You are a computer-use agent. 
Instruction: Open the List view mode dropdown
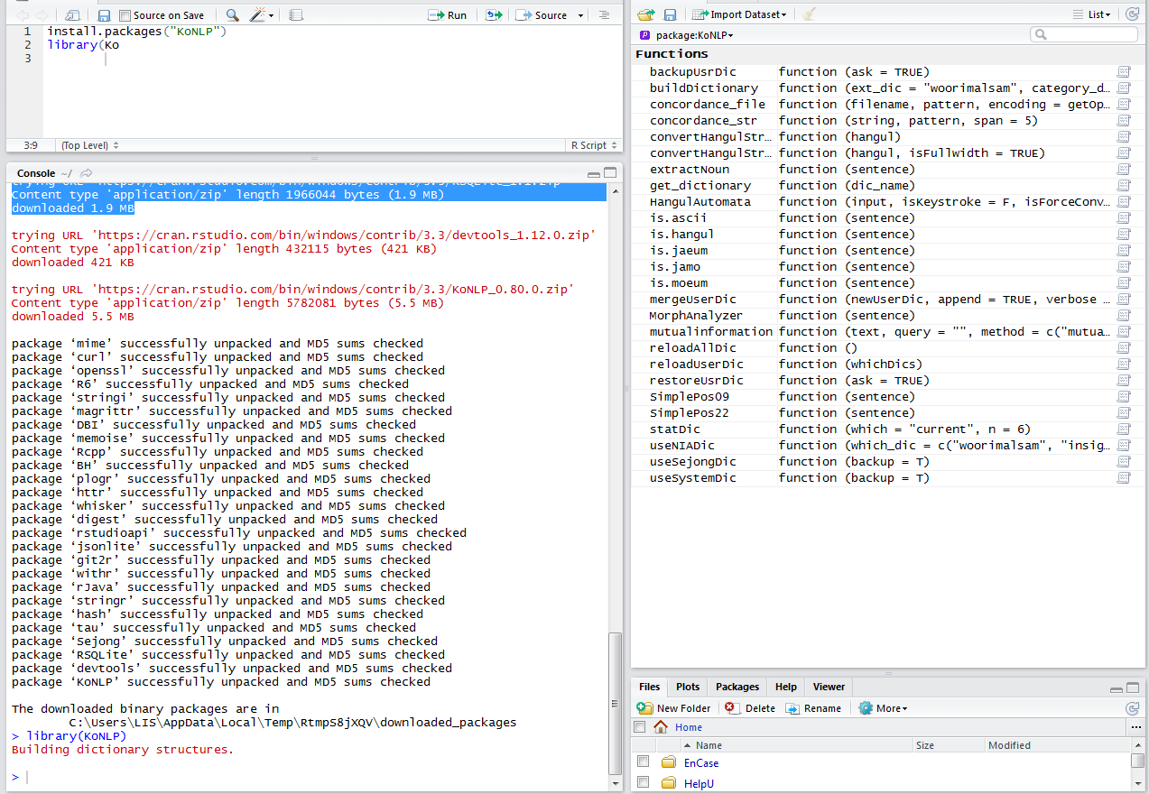click(x=1091, y=14)
